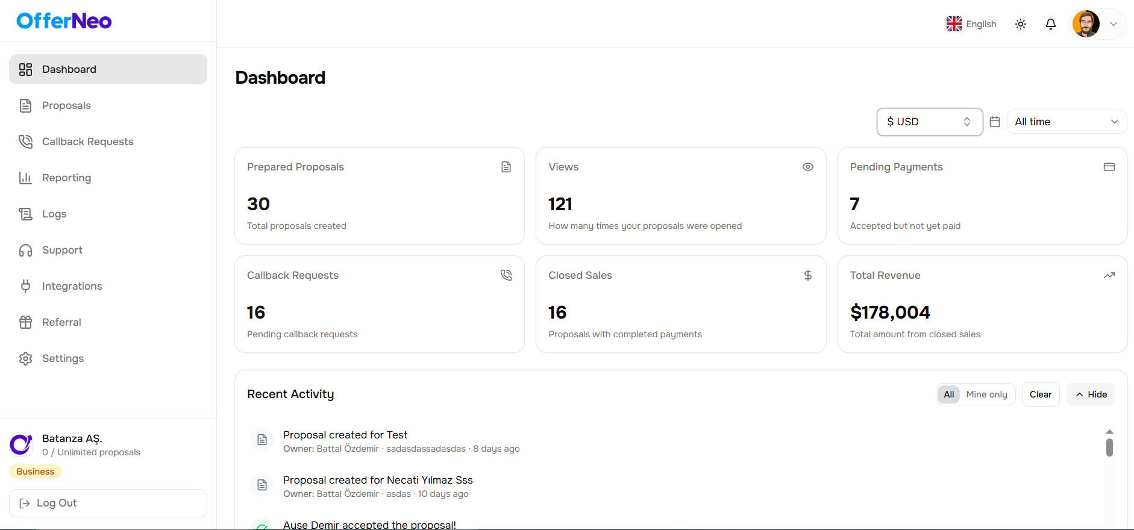
Task: Click the Support headphones icon
Action: (x=25, y=250)
